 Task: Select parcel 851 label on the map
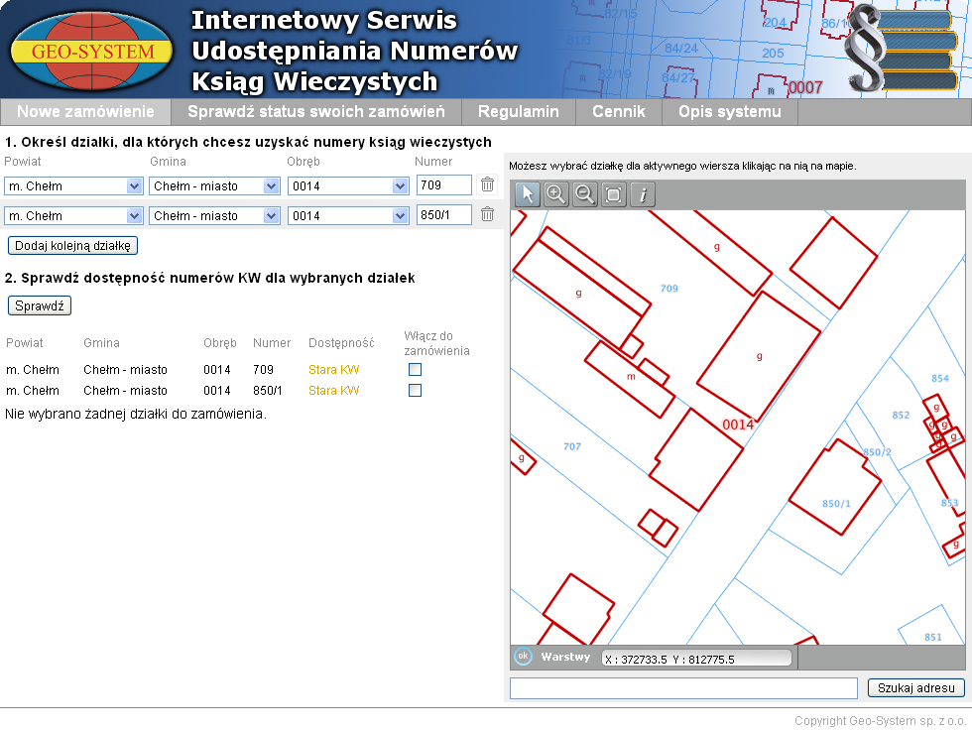pos(933,637)
